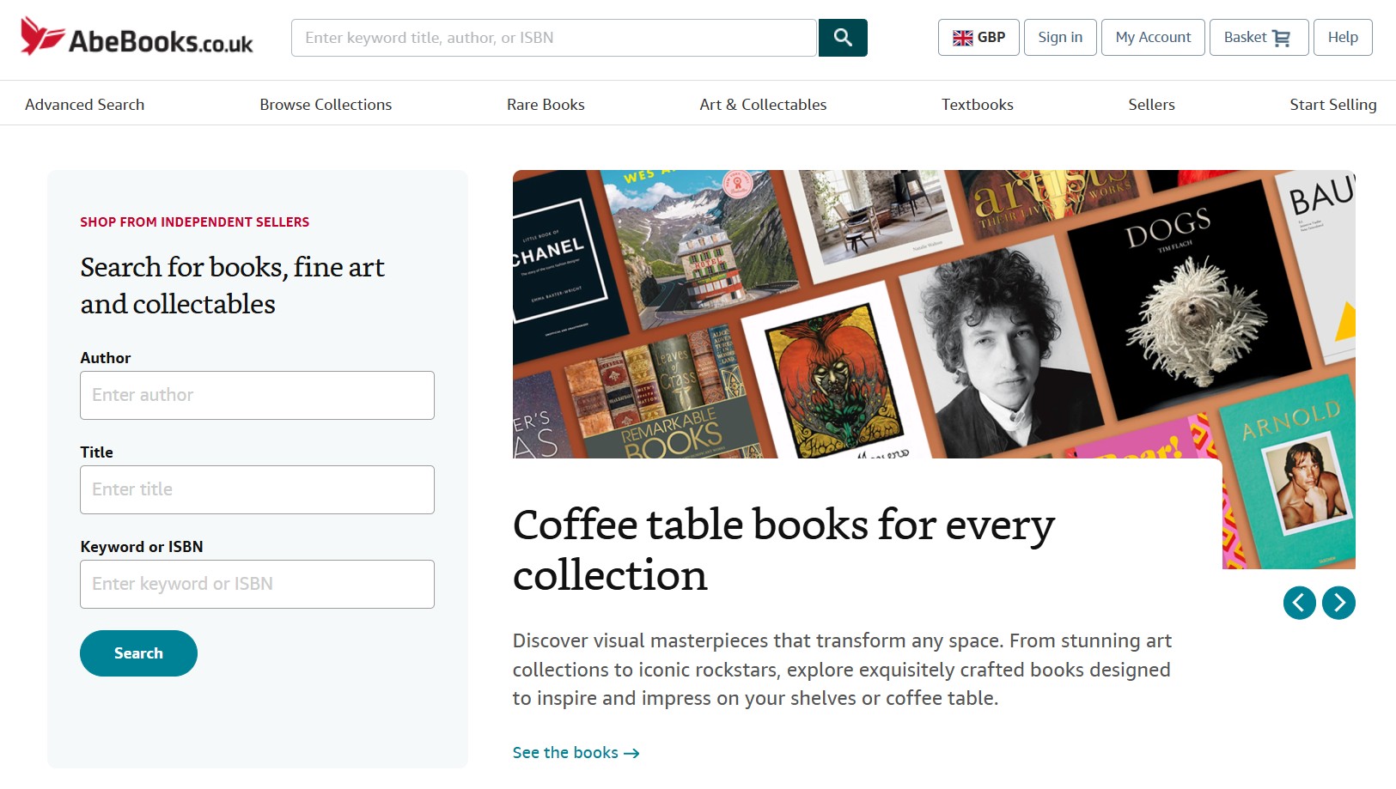Open My Account
The height and width of the screenshot is (789, 1396).
click(1153, 38)
